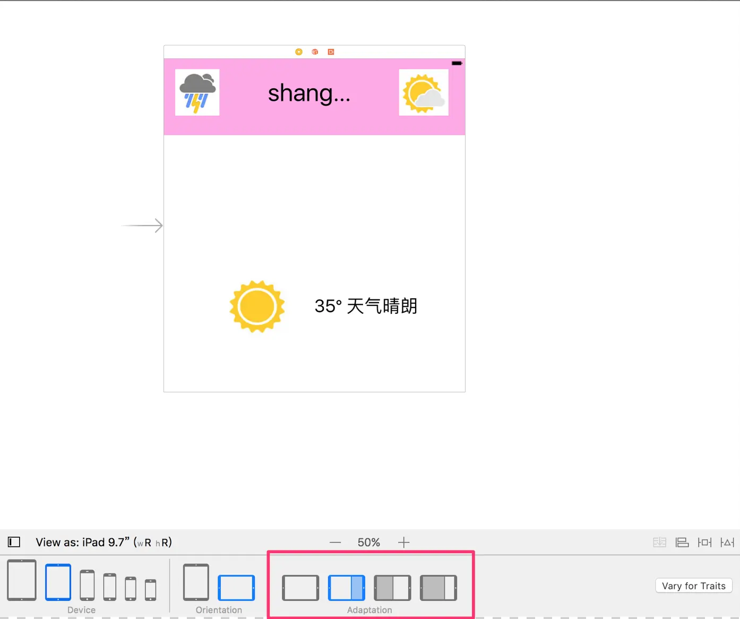Switch to landscape orientation

[x=236, y=588]
